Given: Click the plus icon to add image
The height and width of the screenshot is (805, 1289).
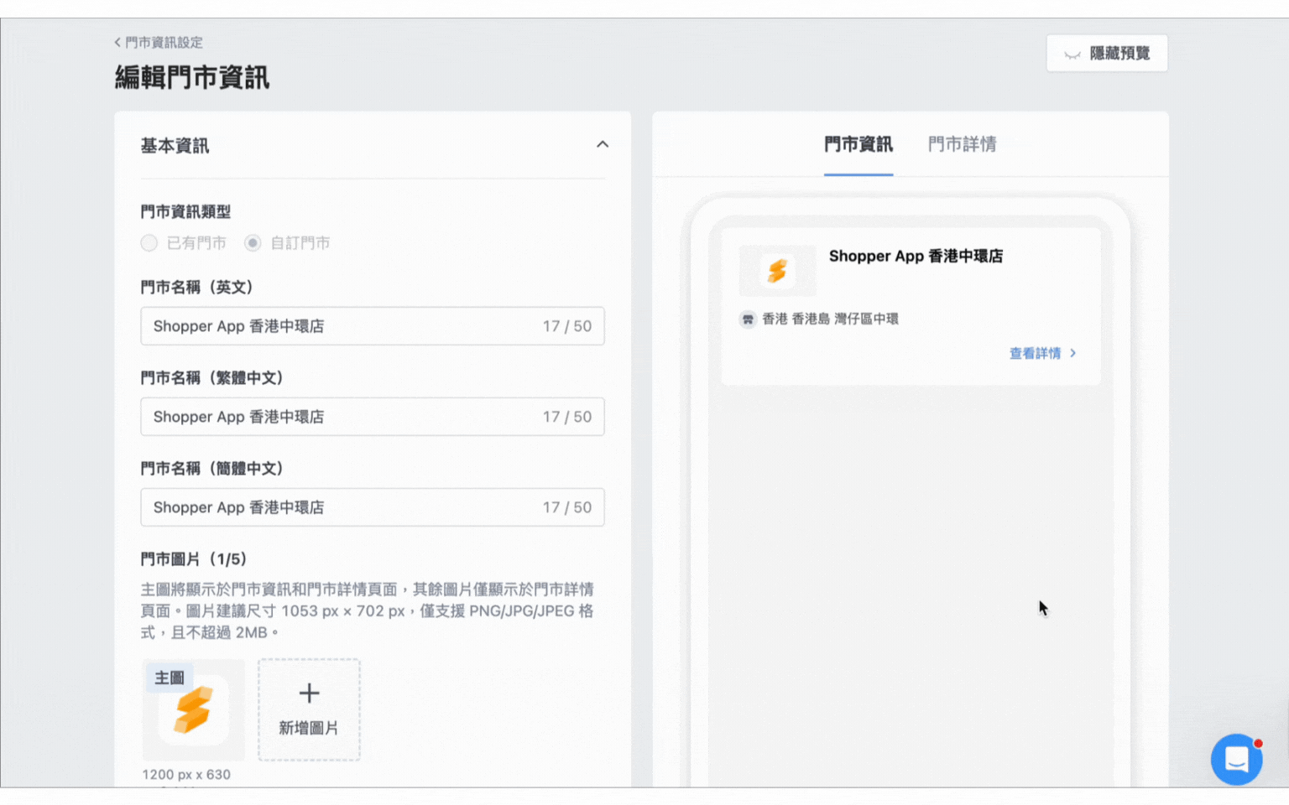Looking at the screenshot, I should [x=309, y=693].
